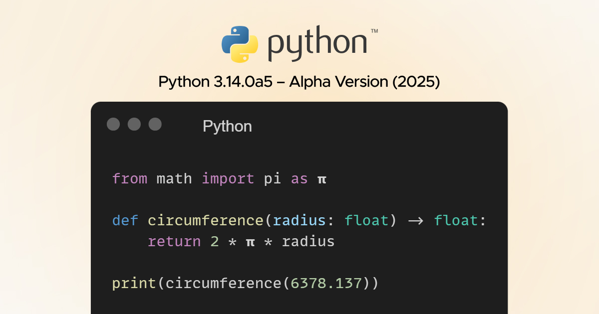
Task: Click the "from" keyword in the code
Action: click(x=130, y=178)
